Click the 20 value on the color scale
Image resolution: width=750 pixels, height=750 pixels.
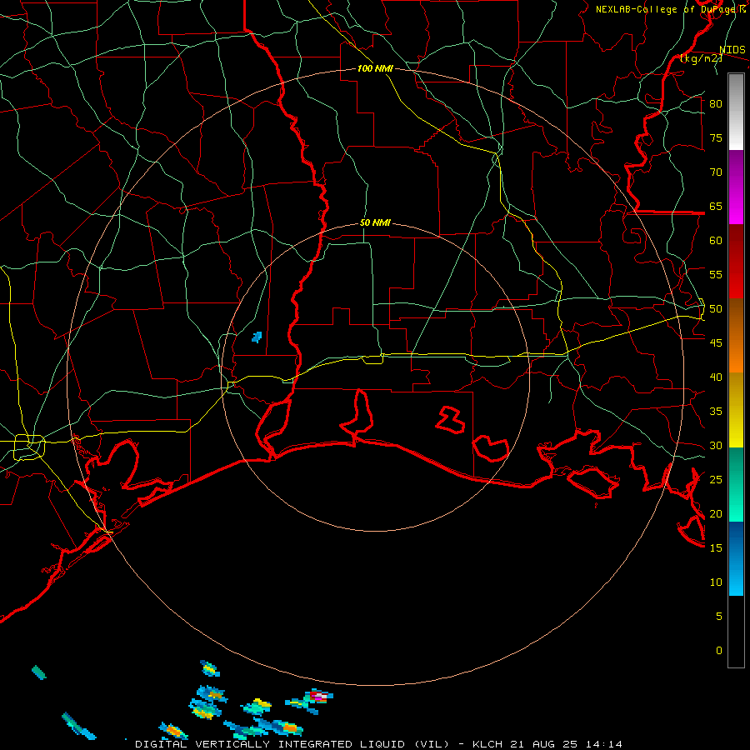click(x=716, y=514)
